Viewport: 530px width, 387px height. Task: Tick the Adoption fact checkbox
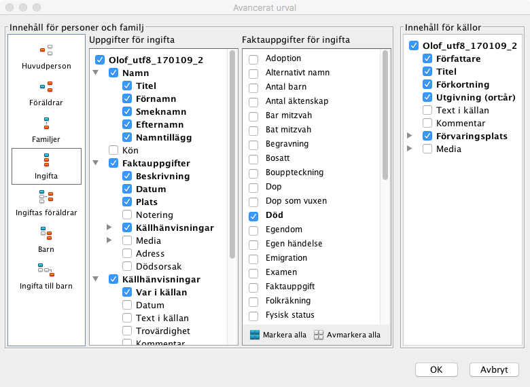[253, 59]
